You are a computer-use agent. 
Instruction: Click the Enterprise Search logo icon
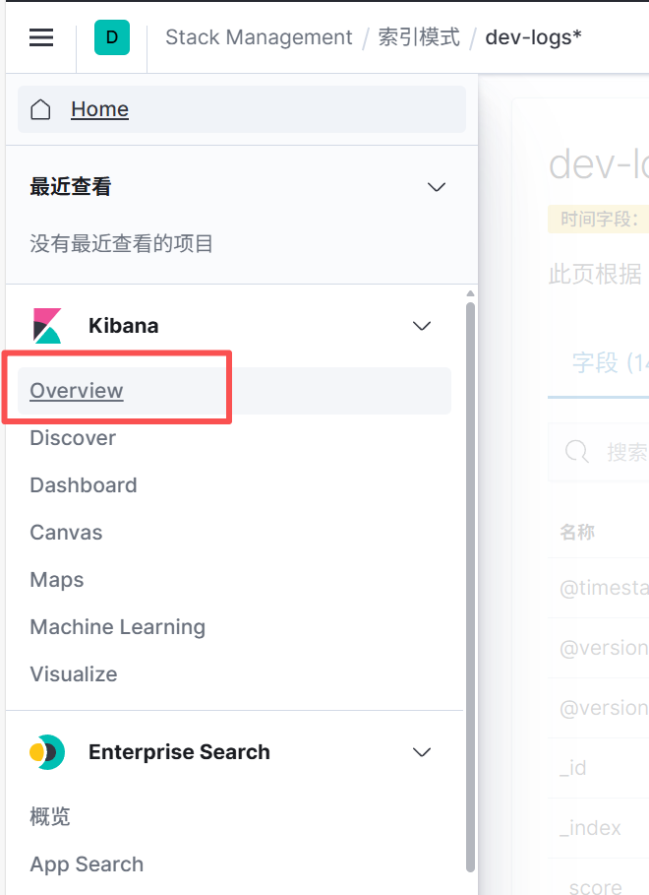pos(46,752)
